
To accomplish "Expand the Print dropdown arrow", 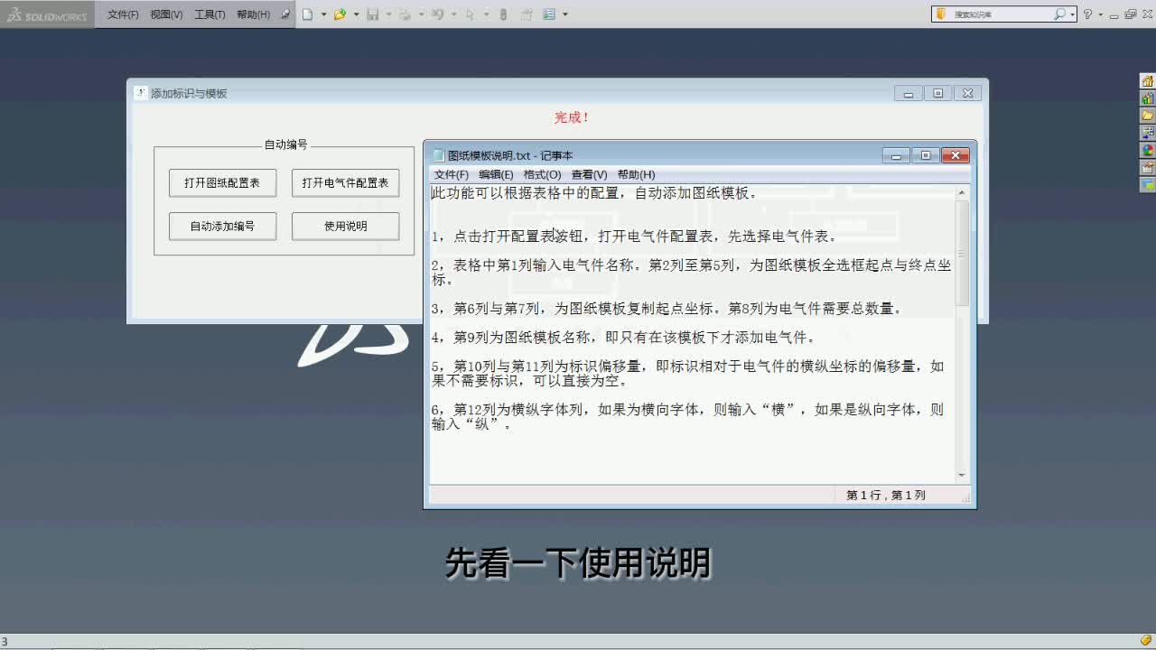I will tap(421, 14).
